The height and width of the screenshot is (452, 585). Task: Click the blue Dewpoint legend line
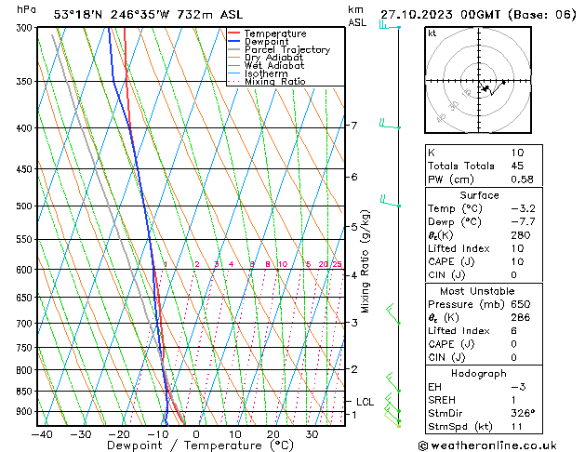[233, 42]
